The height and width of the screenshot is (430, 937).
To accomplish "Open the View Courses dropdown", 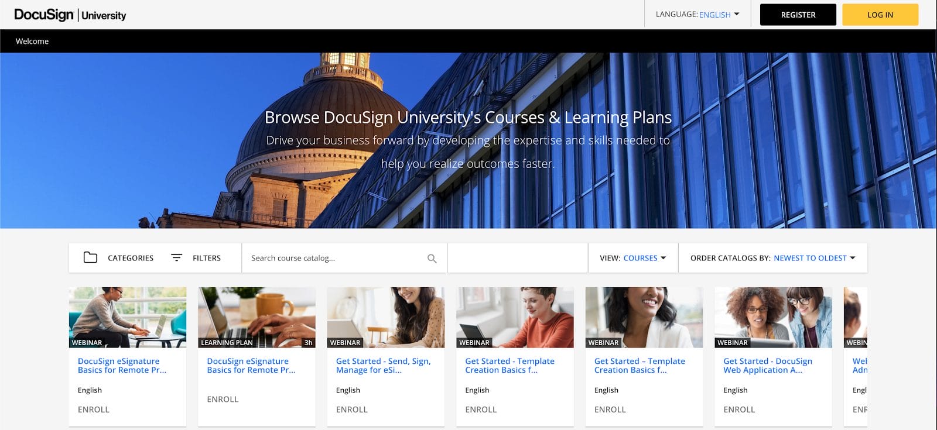I will 644,258.
